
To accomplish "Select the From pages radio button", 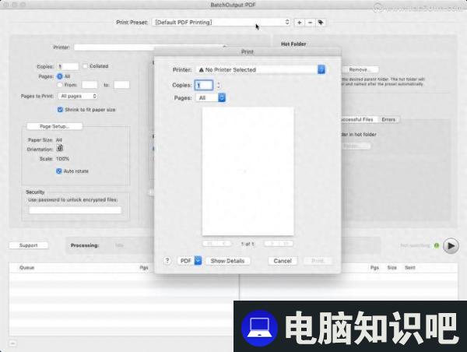I will (60, 85).
